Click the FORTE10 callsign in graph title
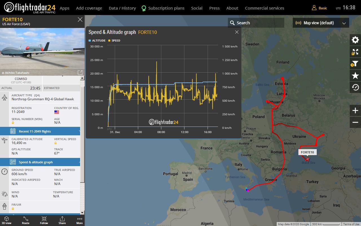The image size is (361, 226). point(148,32)
